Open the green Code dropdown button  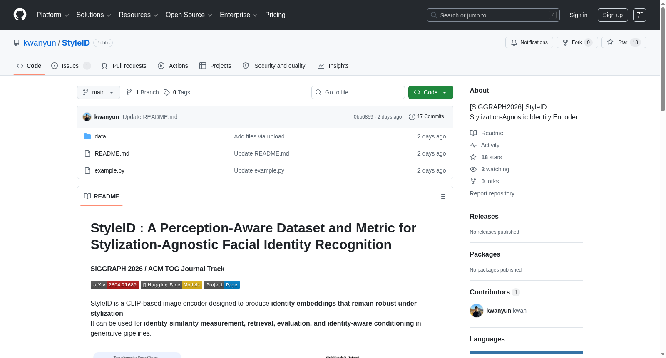[431, 92]
